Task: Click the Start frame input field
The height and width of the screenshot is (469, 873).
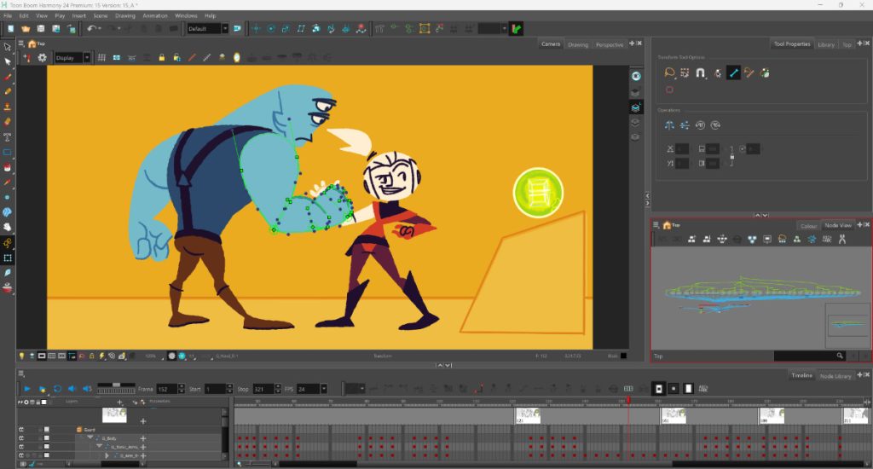Action: (214, 389)
